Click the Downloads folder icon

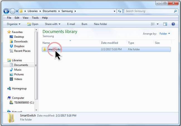point(11,41)
